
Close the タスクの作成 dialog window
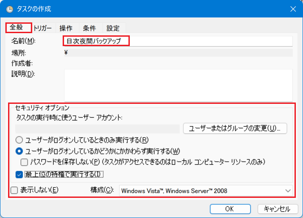coord(293,9)
